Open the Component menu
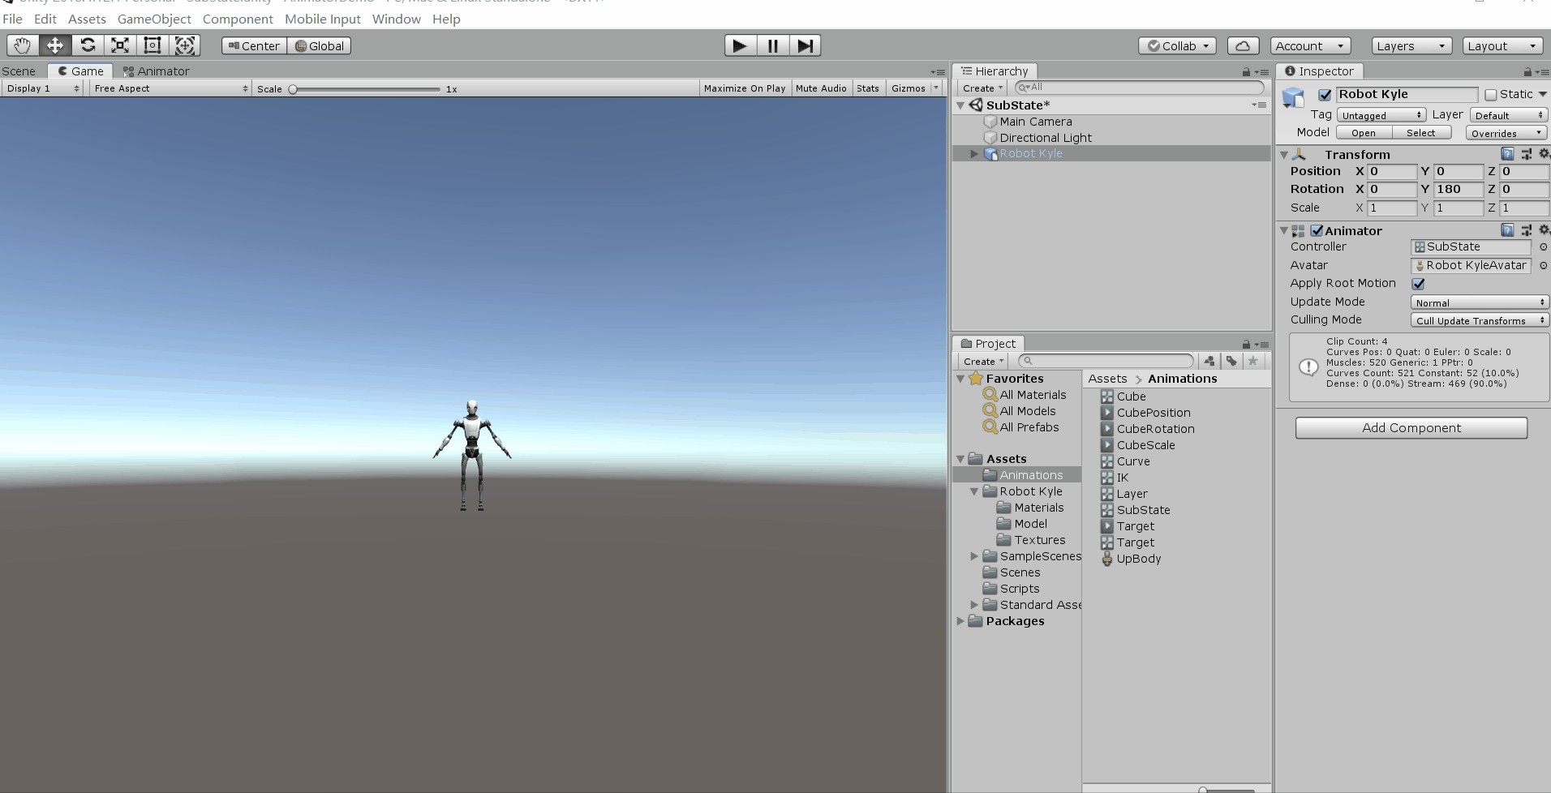The height and width of the screenshot is (793, 1551). point(238,19)
